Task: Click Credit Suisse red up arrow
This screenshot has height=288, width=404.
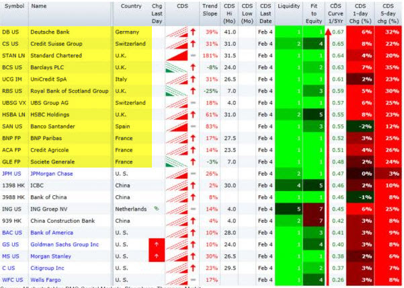Action: point(193,44)
